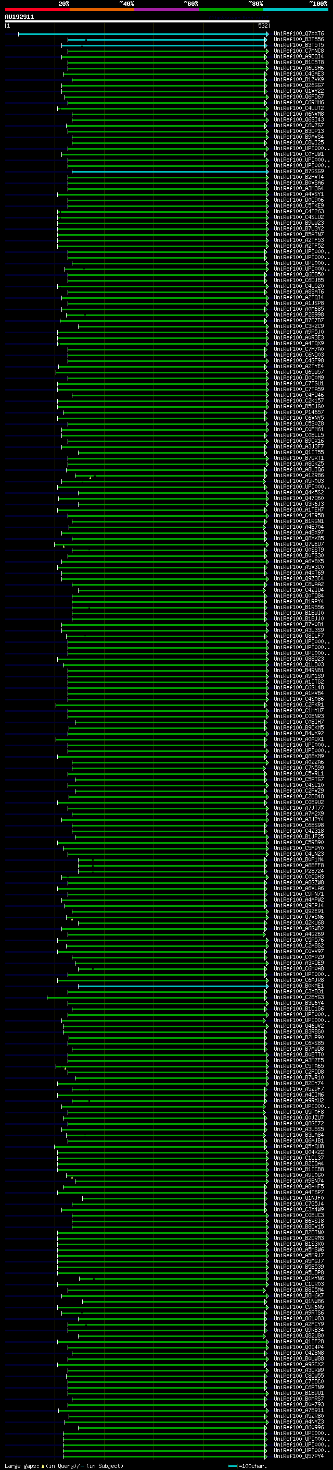The height and width of the screenshot is (1470, 333).
Task: Select hit label UniRef100_B0VSA6
Action: point(299,183)
